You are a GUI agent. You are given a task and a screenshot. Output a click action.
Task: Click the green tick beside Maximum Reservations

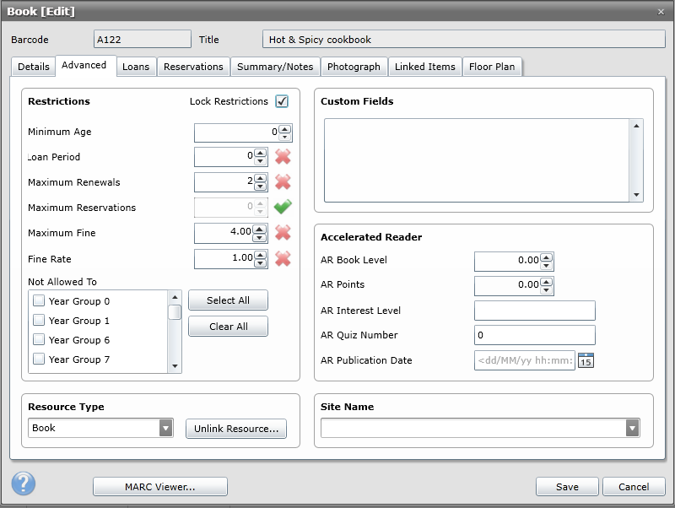[x=283, y=207]
